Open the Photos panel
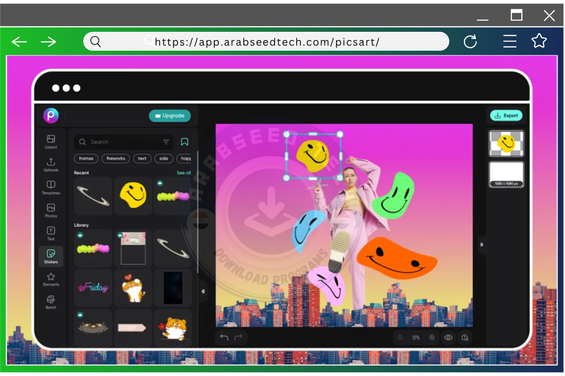This screenshot has width=565, height=376. (x=51, y=209)
